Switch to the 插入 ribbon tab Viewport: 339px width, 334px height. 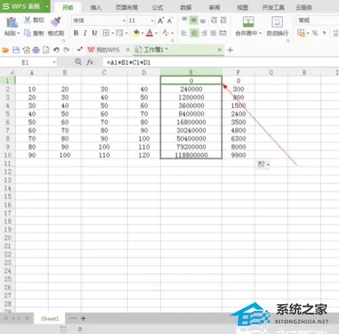pyautogui.click(x=96, y=7)
